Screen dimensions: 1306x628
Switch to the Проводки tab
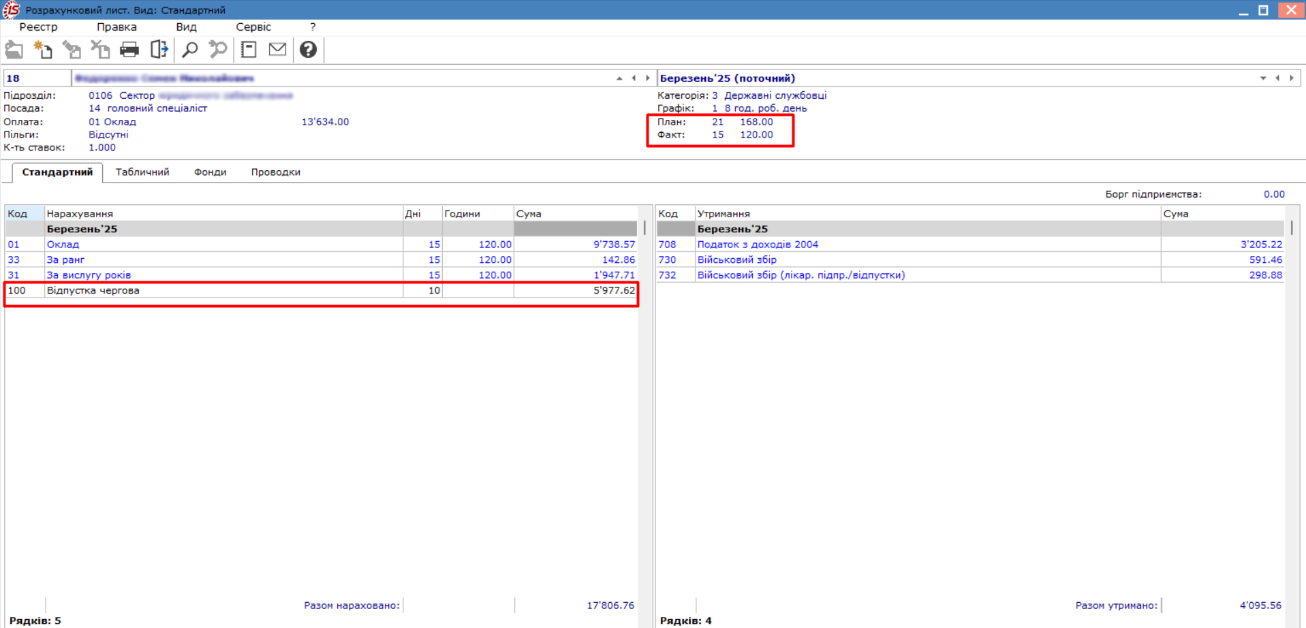click(275, 172)
